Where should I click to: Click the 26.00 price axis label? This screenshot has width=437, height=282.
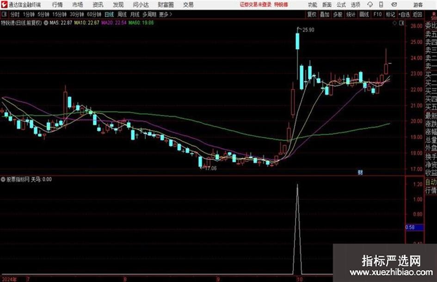(x=416, y=26)
